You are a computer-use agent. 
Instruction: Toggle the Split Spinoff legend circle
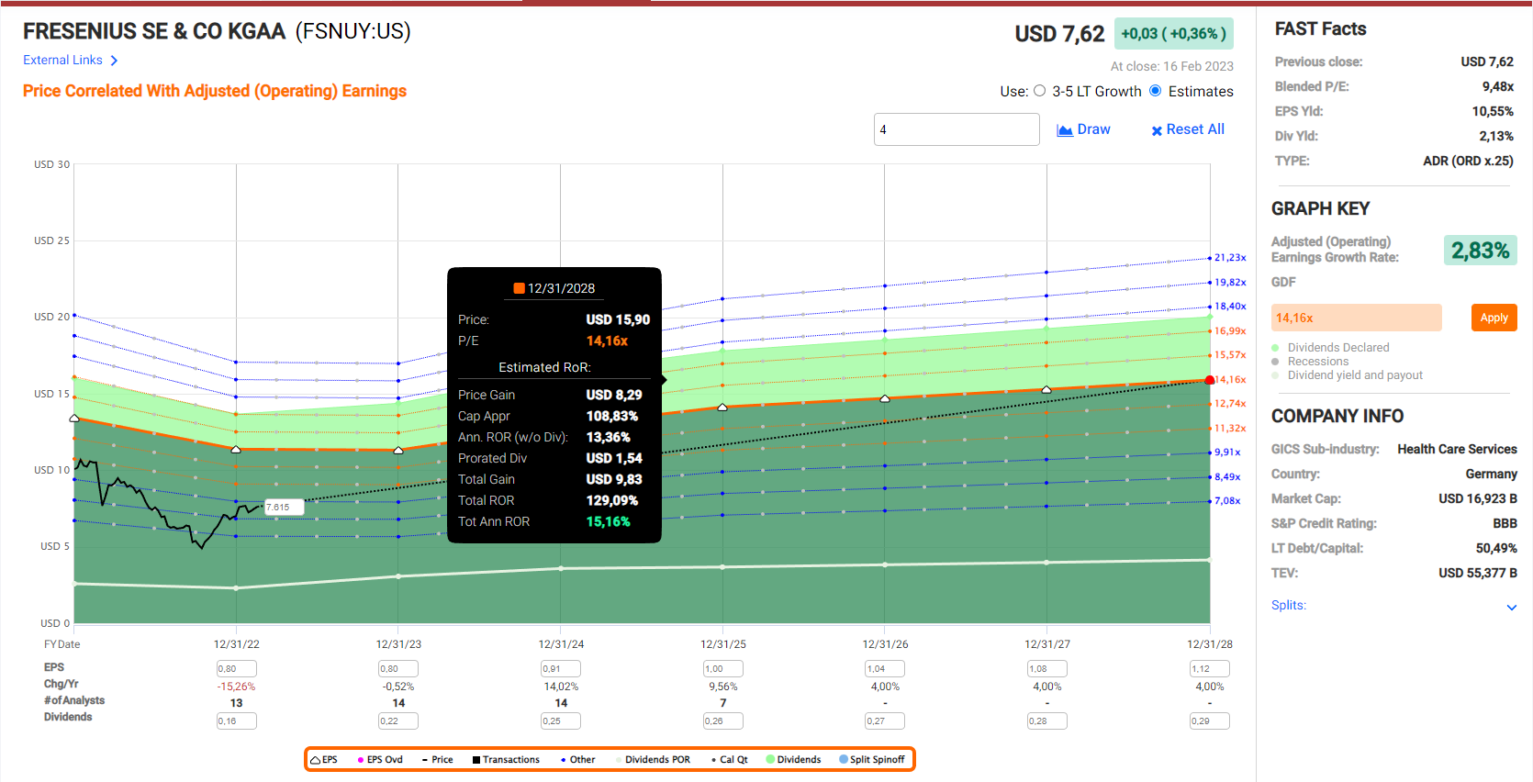tap(844, 760)
